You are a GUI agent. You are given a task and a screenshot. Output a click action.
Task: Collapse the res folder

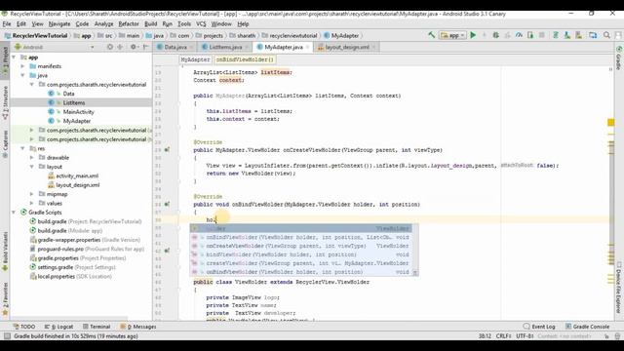[x=22, y=148]
